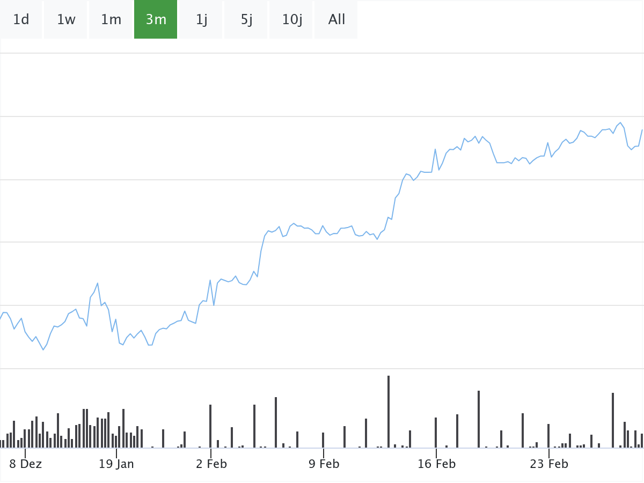
Task: Click the "19 Jan" axis date label
Action: 116,464
